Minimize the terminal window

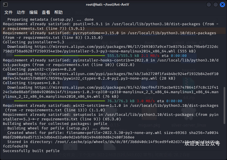click(x=209, y=5)
